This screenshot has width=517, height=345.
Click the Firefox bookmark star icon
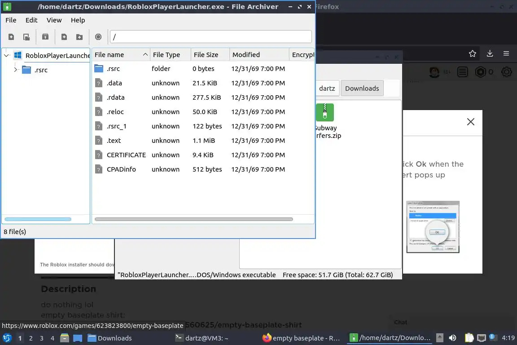tap(473, 53)
